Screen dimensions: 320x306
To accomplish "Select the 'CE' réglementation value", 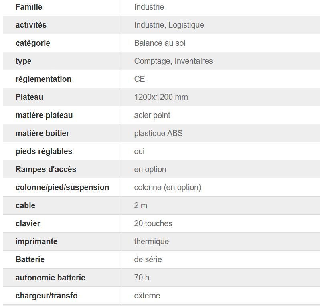I will pos(140,79).
